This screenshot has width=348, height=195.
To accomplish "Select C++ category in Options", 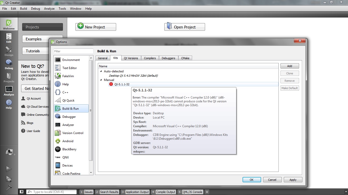I will pos(72,92).
